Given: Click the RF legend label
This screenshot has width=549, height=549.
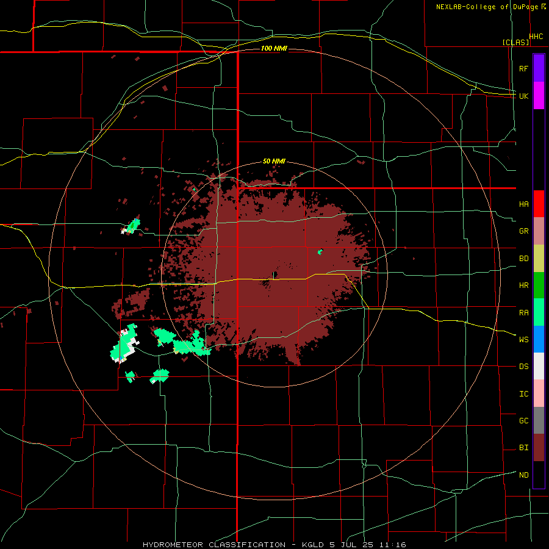Looking at the screenshot, I should pyautogui.click(x=524, y=68).
